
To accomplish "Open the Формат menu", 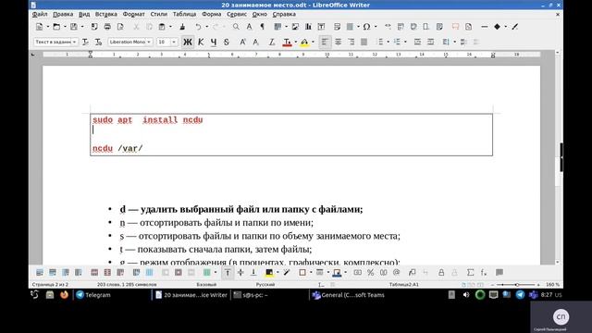I will [x=133, y=14].
